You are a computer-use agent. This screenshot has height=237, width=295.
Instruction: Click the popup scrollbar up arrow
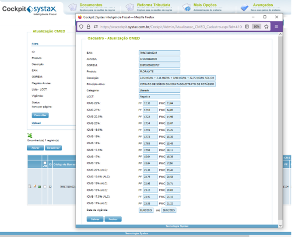click(x=280, y=34)
